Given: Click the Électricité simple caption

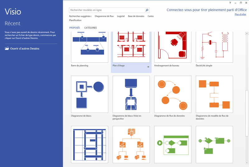Looking at the screenshot, I should tap(204, 65).
